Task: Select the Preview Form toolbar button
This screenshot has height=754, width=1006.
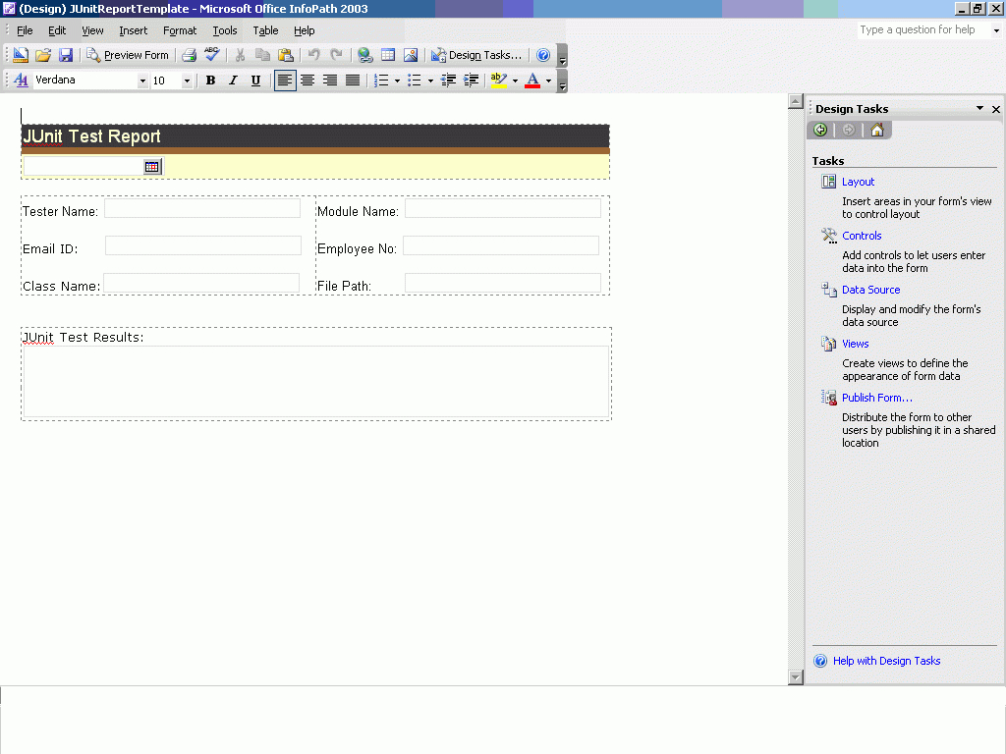Action: [x=128, y=55]
